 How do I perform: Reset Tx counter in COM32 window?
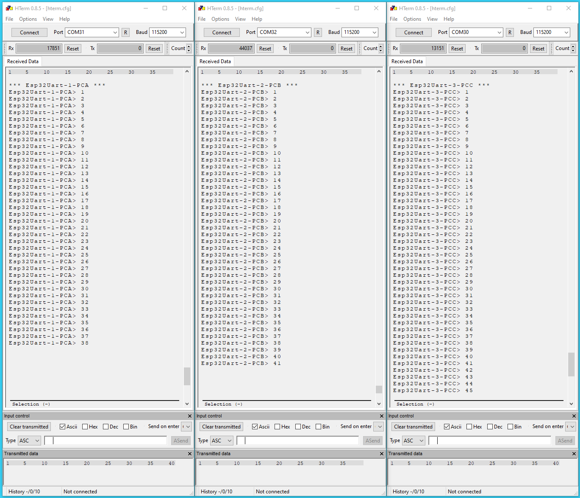pyautogui.click(x=347, y=49)
